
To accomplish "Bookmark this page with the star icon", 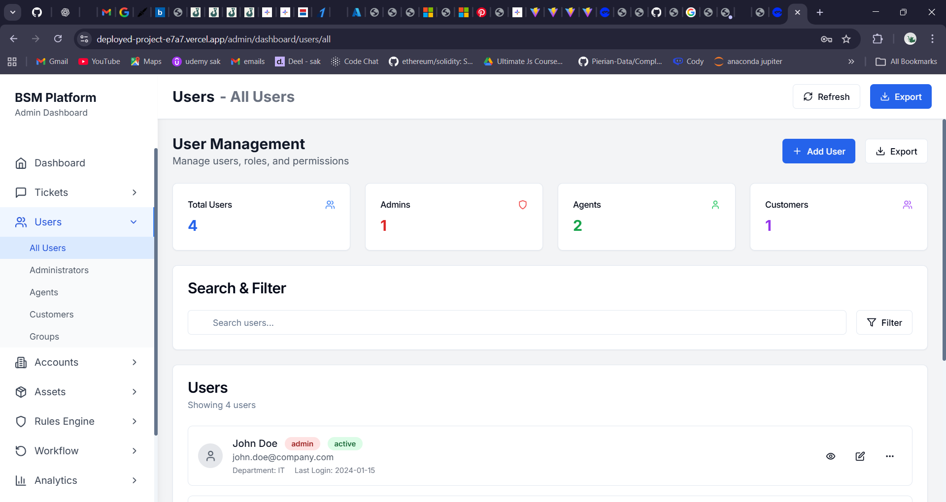I will 846,39.
